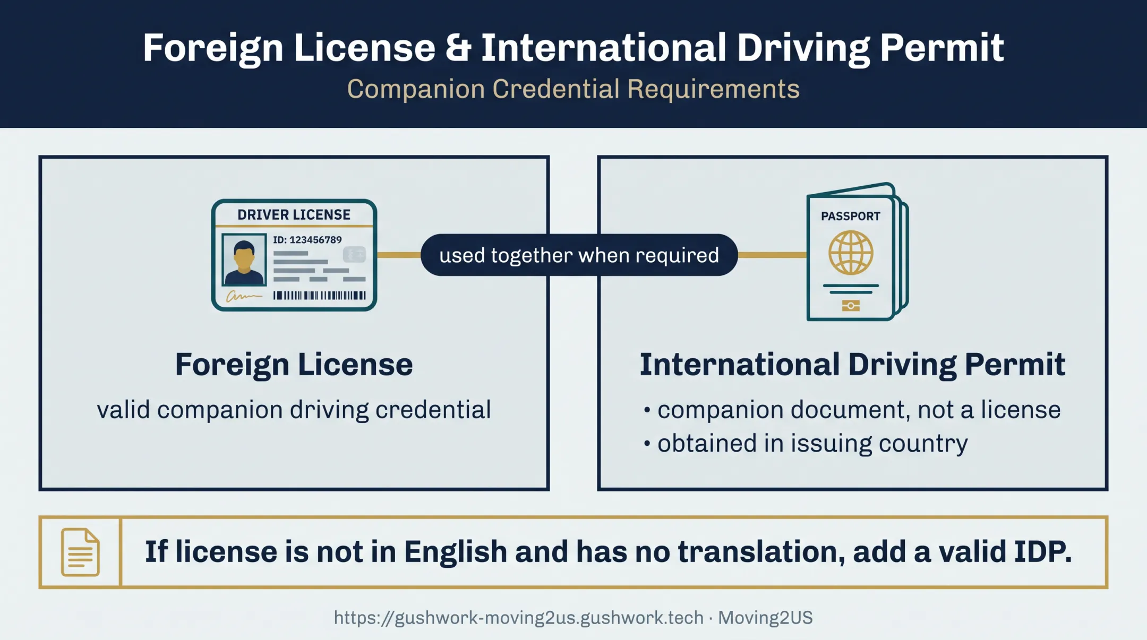Click the person photo on the license card
Screen dimensions: 1147x640
244,260
